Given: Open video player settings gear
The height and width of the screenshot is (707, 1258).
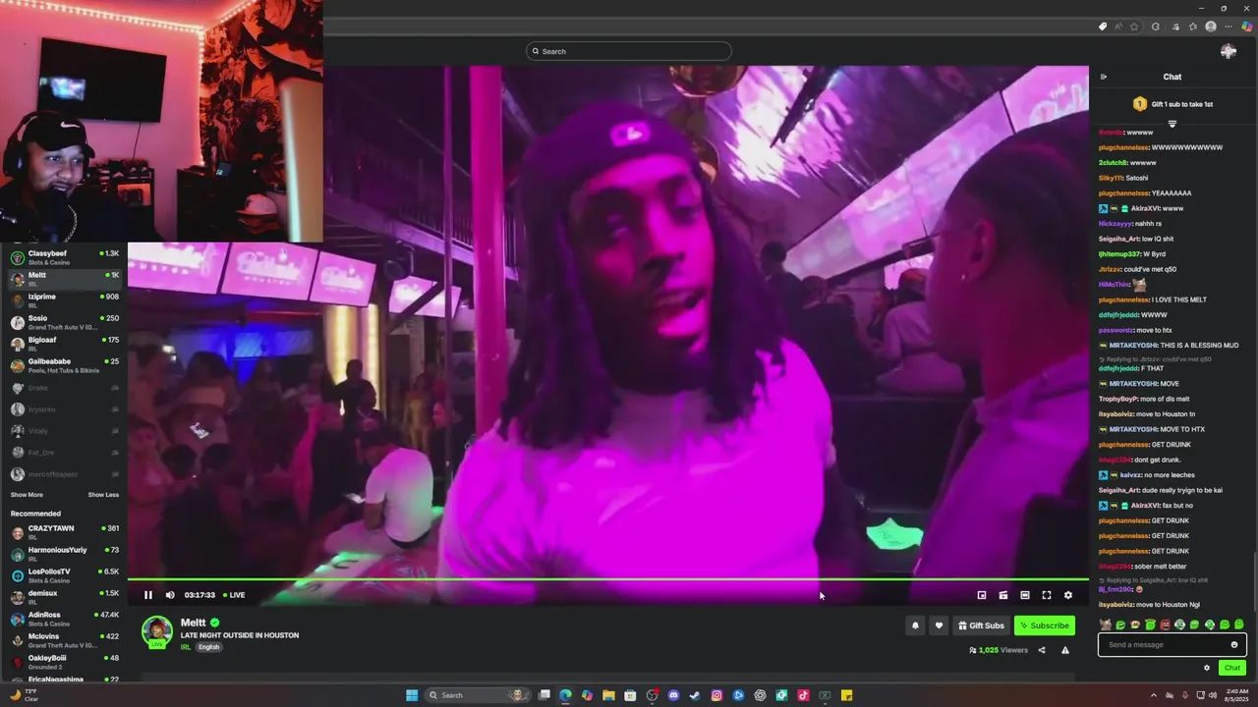Looking at the screenshot, I should pyautogui.click(x=1068, y=595).
